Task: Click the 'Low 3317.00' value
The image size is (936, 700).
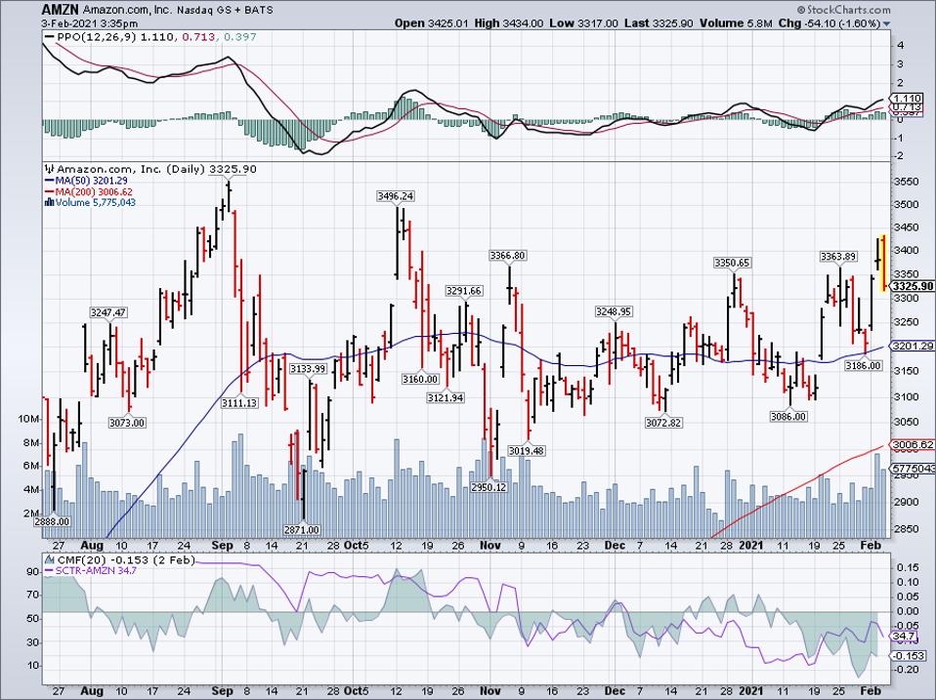Action: click(x=584, y=23)
